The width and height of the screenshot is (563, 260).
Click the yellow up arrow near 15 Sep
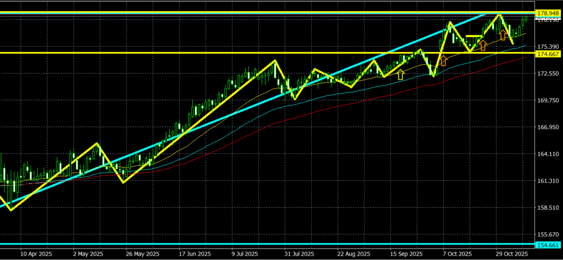(400, 74)
